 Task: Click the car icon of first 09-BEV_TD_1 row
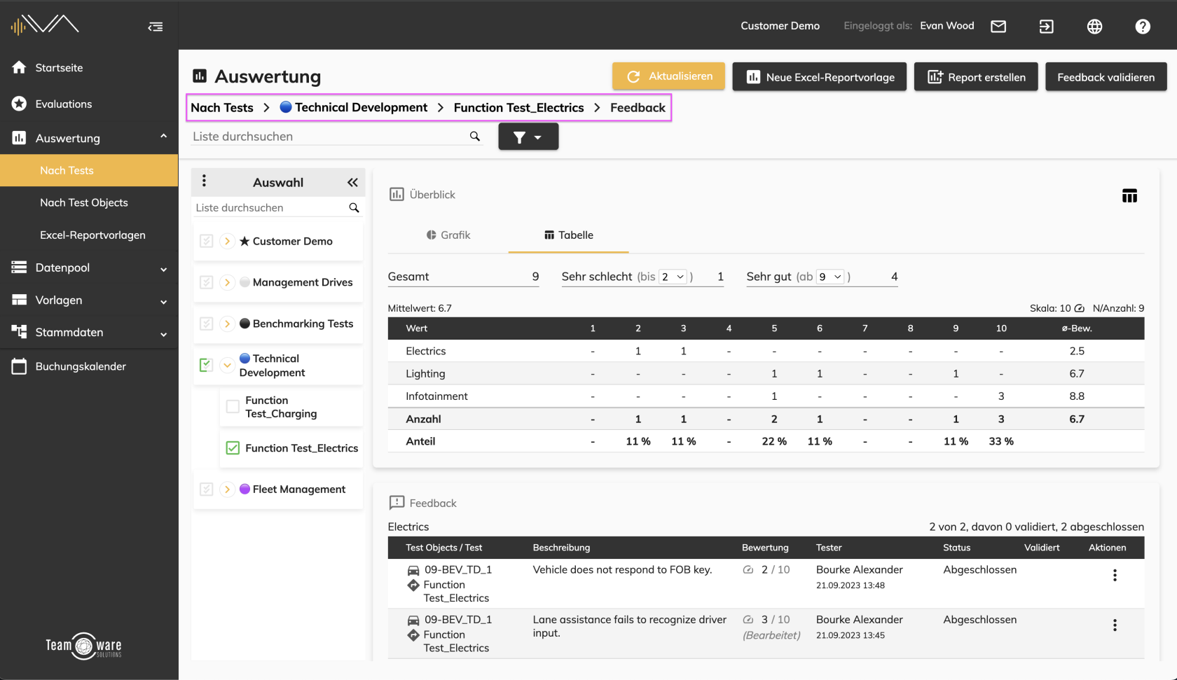413,570
